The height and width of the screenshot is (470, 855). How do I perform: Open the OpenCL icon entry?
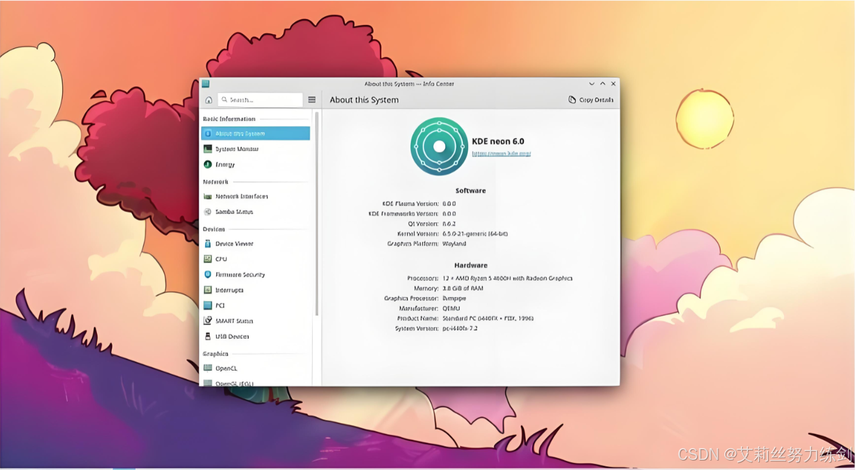(208, 368)
